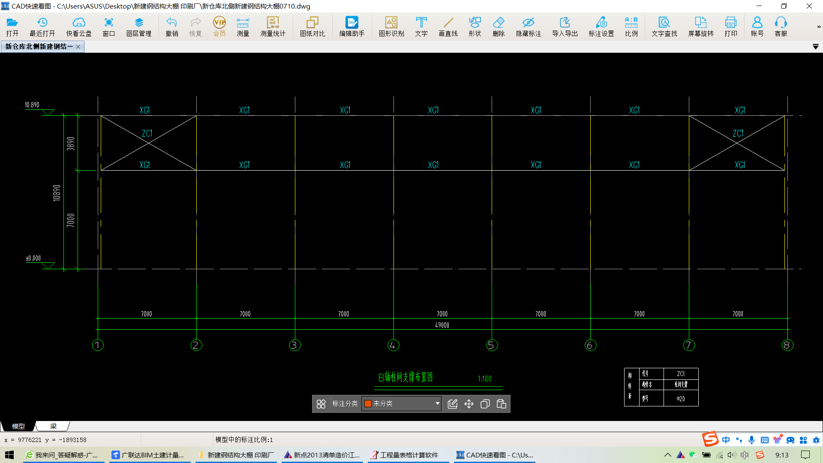
Task: Open the 最近打开 recent files tool
Action: [x=42, y=27]
